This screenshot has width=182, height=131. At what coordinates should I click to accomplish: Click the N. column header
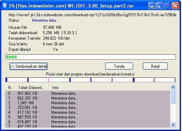(x=10, y=88)
